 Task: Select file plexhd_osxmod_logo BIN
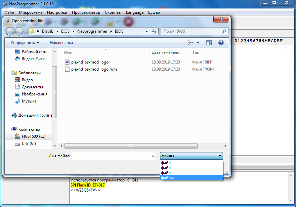[x=90, y=62]
